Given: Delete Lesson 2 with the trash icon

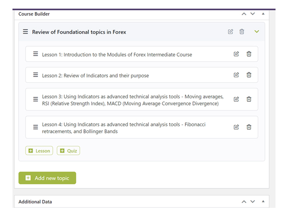Looking at the screenshot, I should pos(249,75).
